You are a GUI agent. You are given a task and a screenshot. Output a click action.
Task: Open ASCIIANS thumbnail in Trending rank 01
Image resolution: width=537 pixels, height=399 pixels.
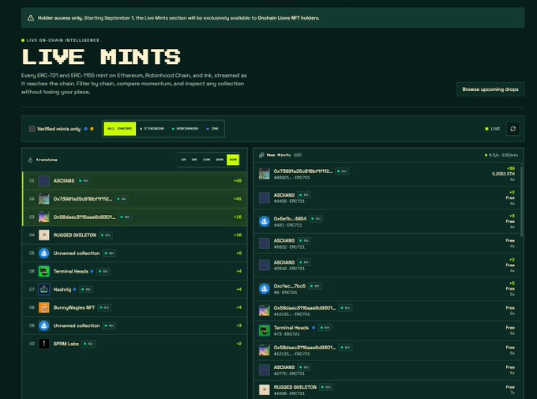pos(44,181)
